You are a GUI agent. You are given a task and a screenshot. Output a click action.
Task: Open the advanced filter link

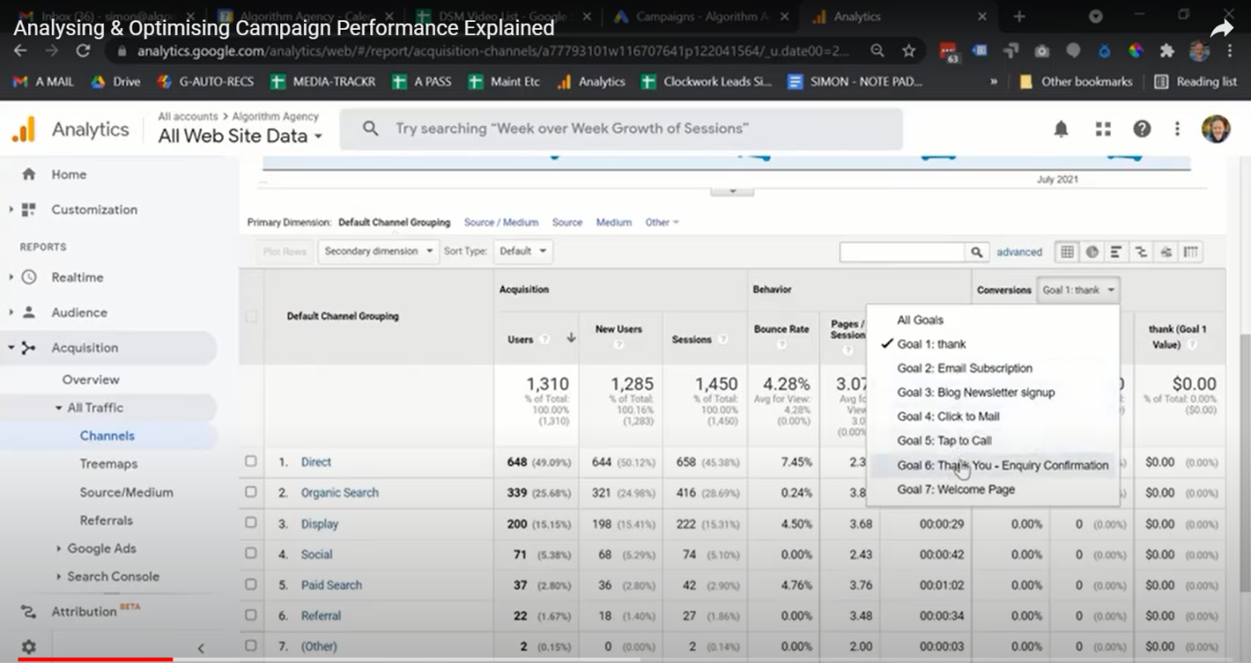[x=1019, y=252]
